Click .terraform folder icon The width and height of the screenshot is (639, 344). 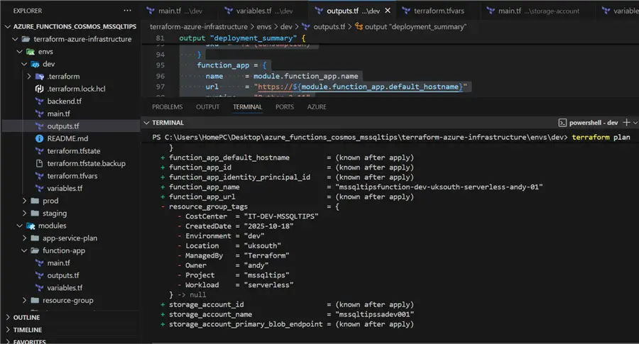point(40,76)
